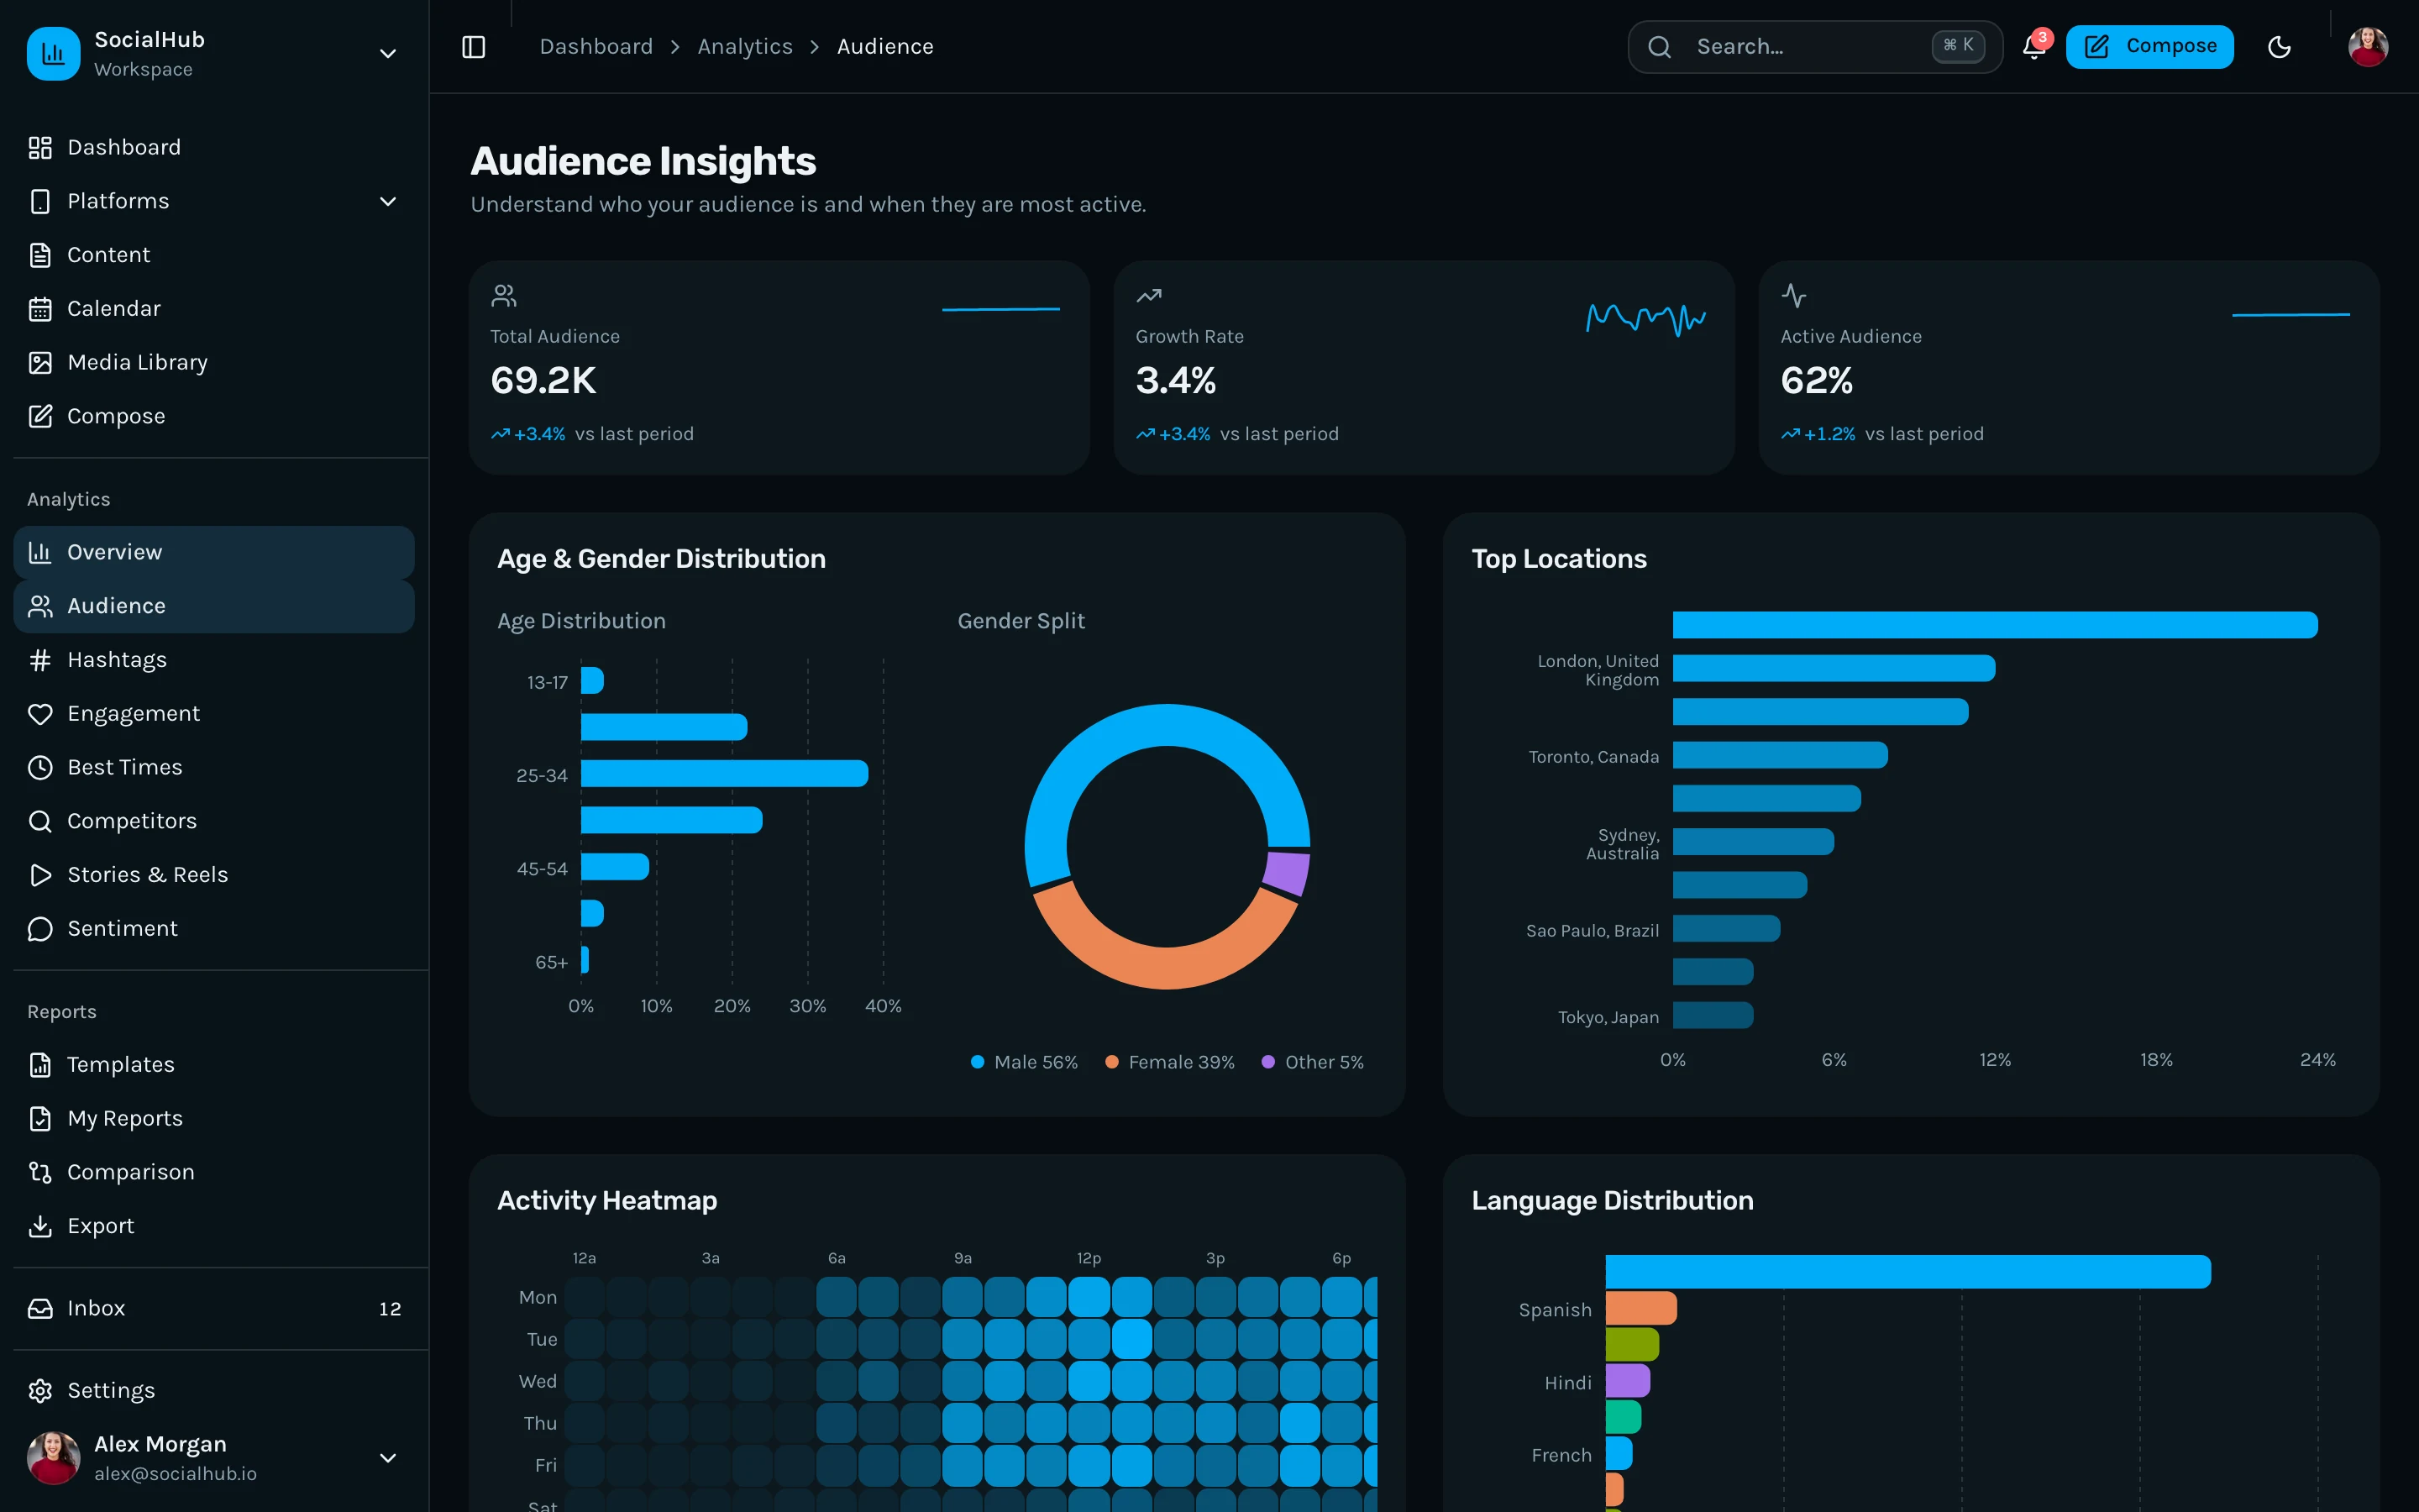Click the My Reports file icon

40,1119
